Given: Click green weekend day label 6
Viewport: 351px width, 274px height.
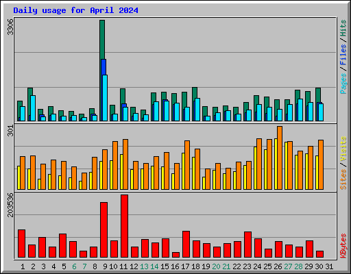Looking at the screenshot, I should [74, 266].
